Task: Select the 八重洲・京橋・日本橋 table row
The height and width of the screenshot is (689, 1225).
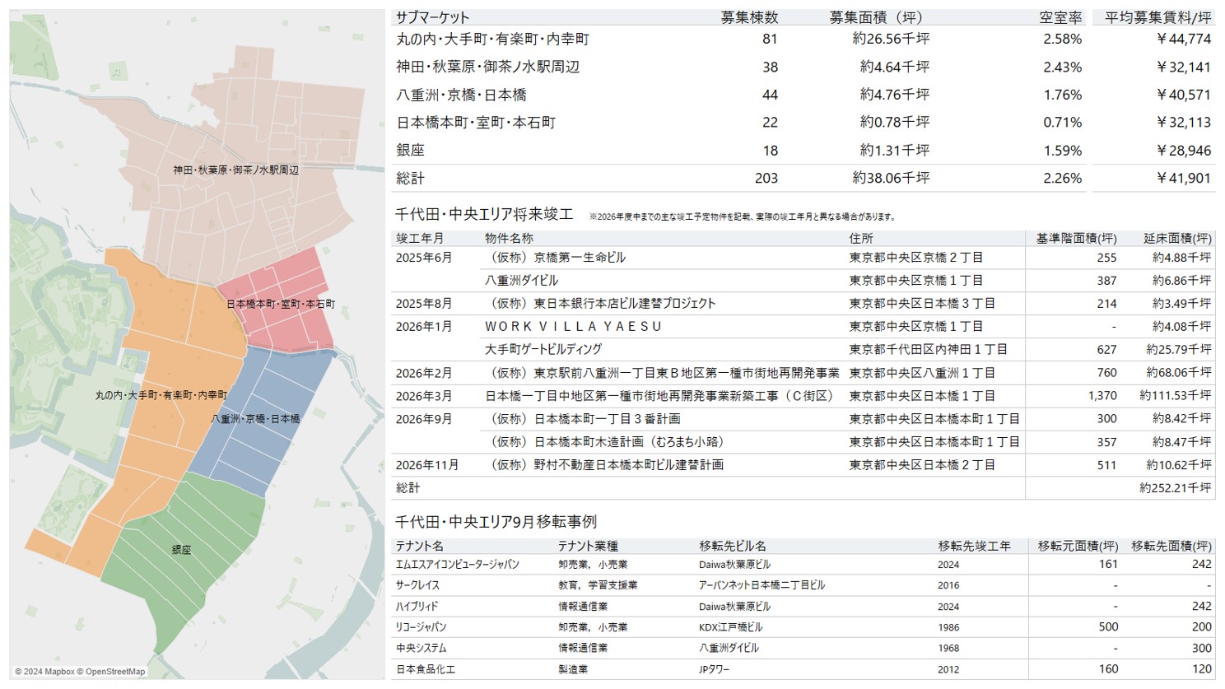Action: (803, 95)
